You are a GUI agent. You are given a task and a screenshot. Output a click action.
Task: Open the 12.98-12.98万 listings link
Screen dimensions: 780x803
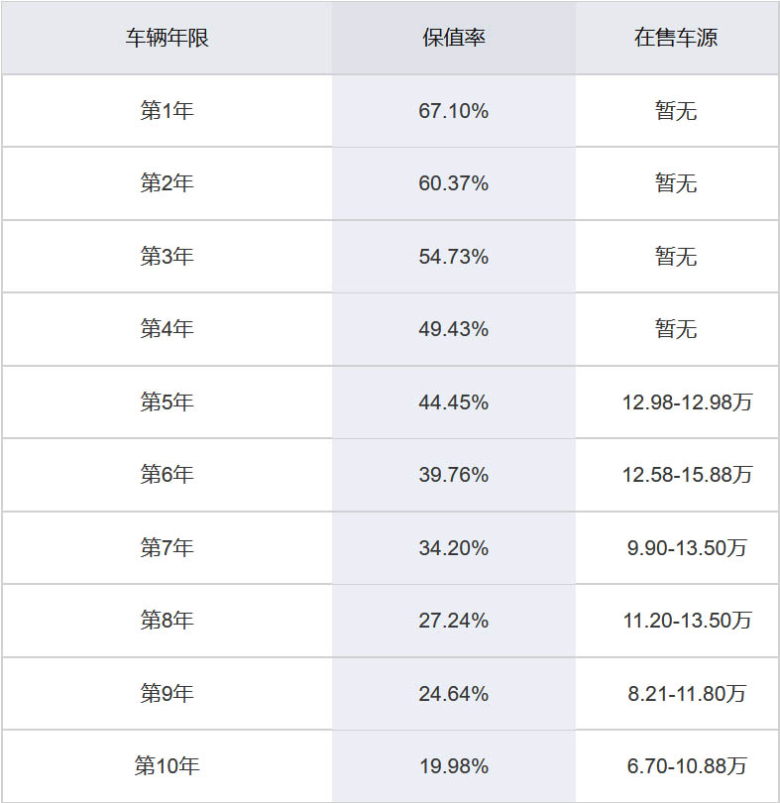coord(687,402)
